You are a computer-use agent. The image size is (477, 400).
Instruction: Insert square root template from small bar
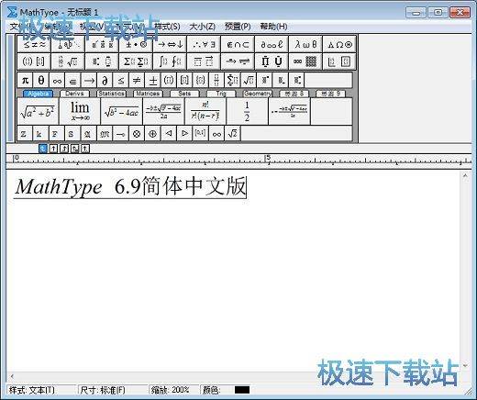click(x=248, y=81)
